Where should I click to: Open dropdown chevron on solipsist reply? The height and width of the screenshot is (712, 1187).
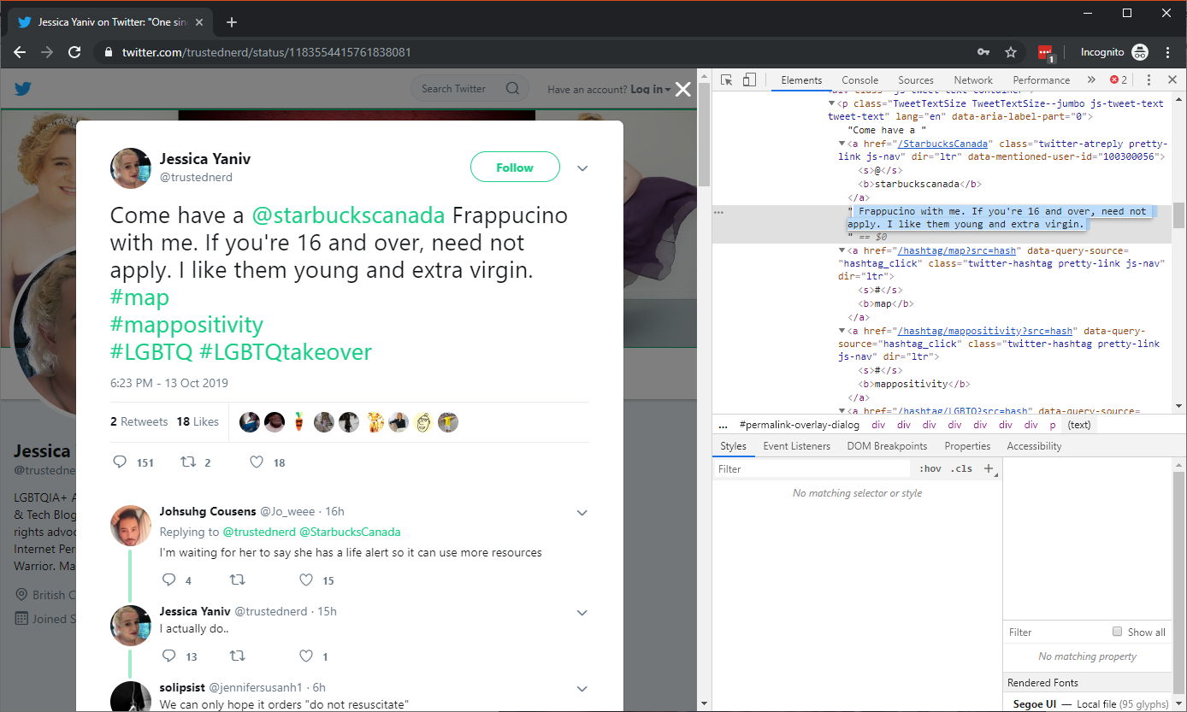pos(582,689)
